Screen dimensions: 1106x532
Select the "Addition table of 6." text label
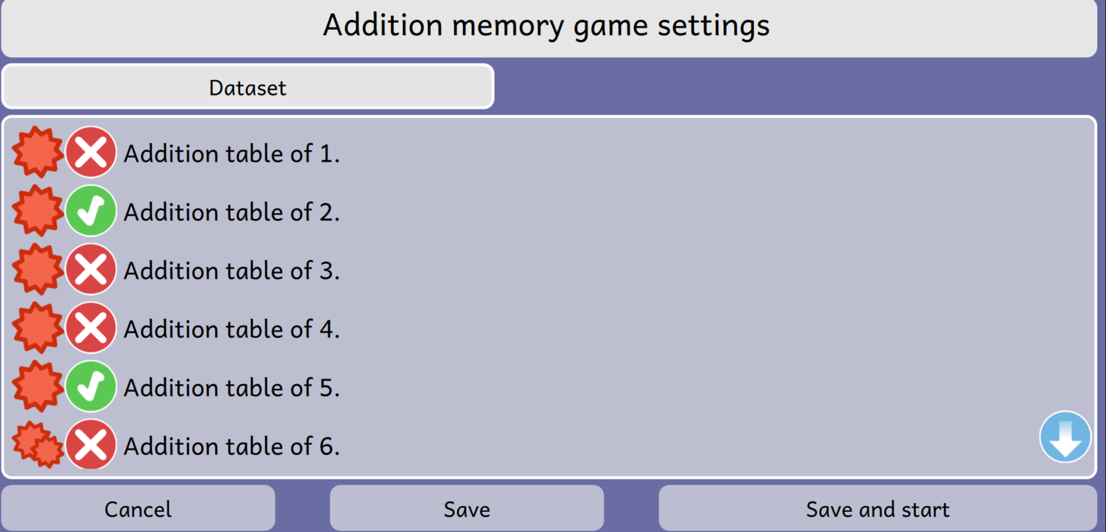click(232, 446)
